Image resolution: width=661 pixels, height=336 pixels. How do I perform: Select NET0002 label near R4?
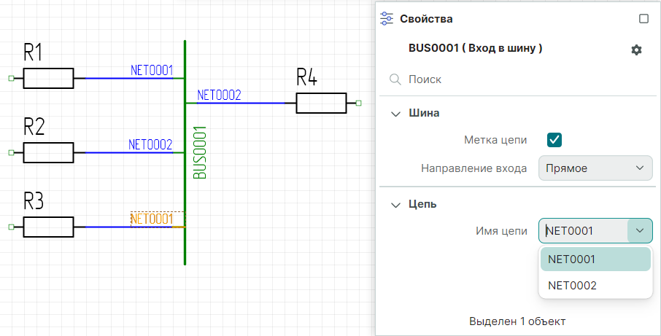(219, 95)
